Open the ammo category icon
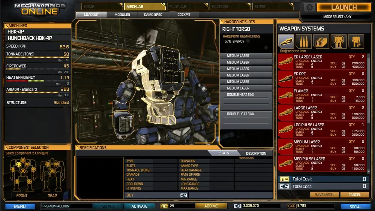375x211 pixels. [304, 41]
